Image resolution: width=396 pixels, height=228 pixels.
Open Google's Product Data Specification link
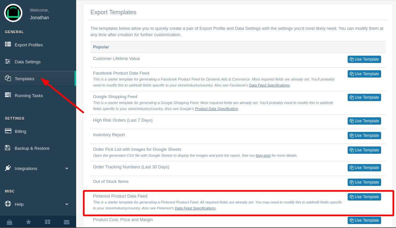pos(216,109)
